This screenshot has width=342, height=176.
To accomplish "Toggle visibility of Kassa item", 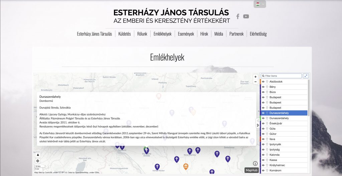I will (263, 160).
